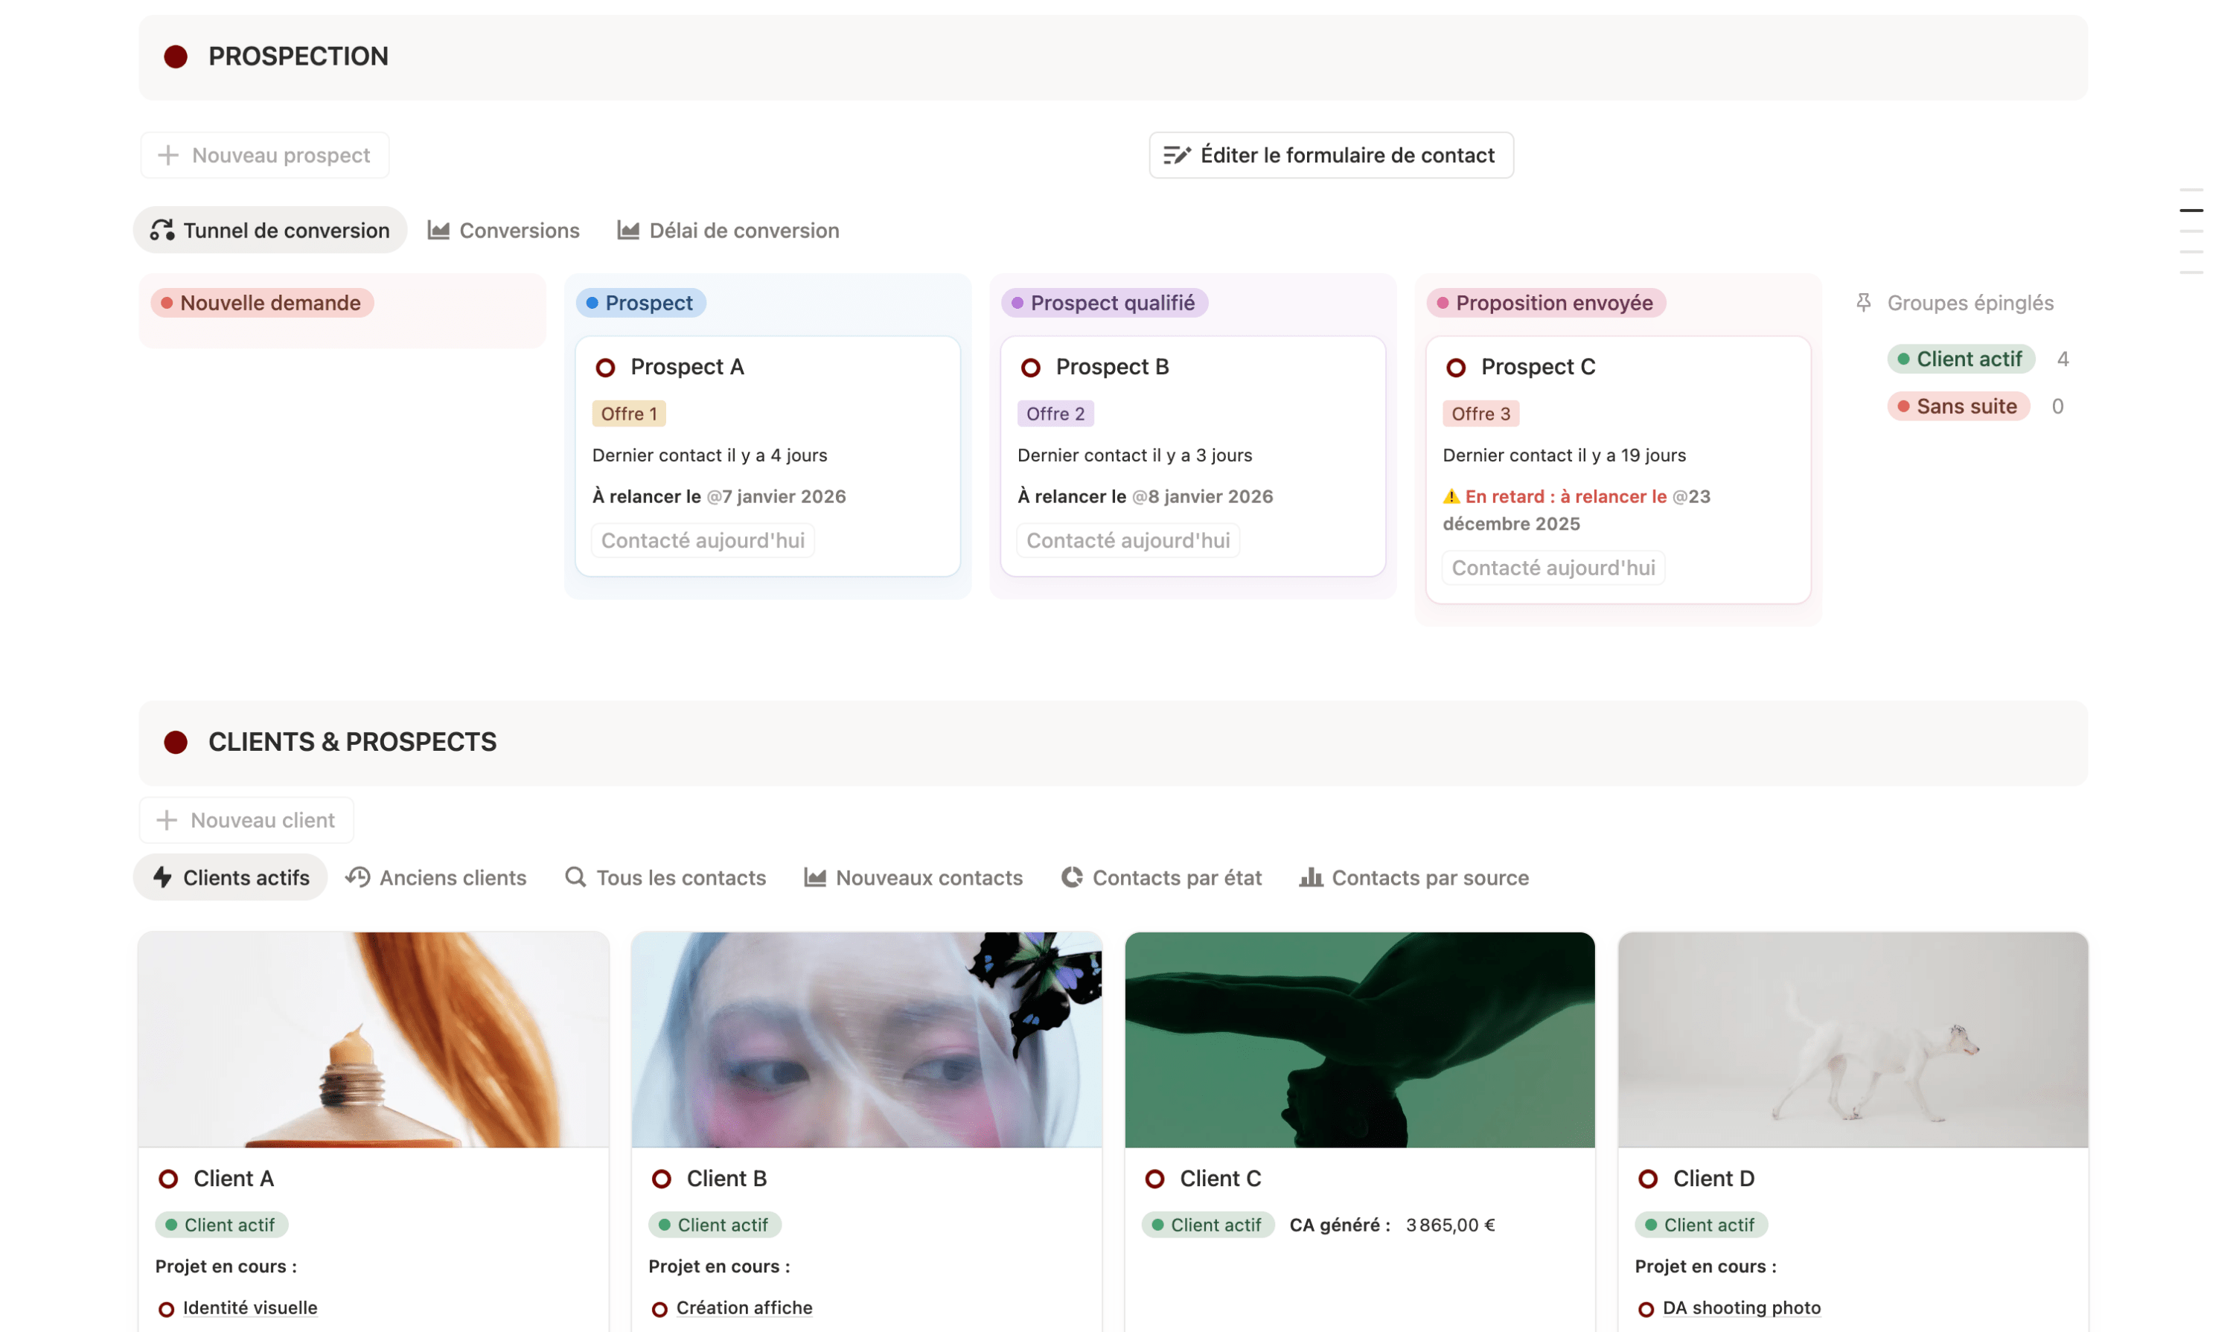Open the Conversions chart icon
The image size is (2233, 1332).
tap(438, 230)
